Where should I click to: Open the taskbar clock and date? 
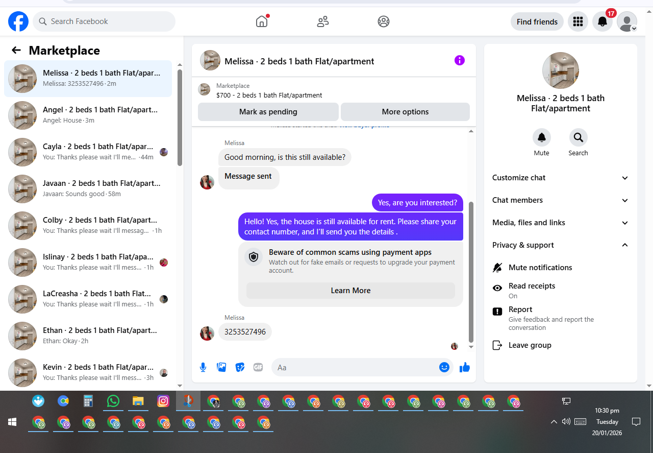click(x=607, y=422)
